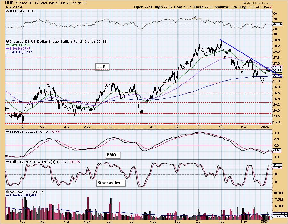The height and width of the screenshot is (224, 288).
Task: Click the Volume 1.2M header value
Action: (227, 7)
